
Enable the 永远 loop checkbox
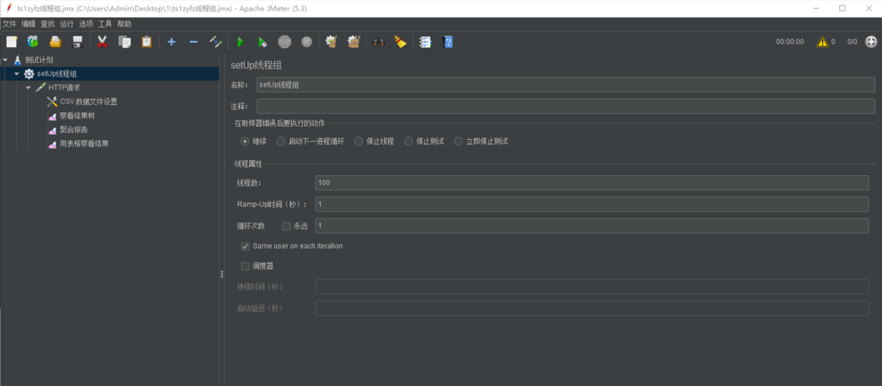286,226
